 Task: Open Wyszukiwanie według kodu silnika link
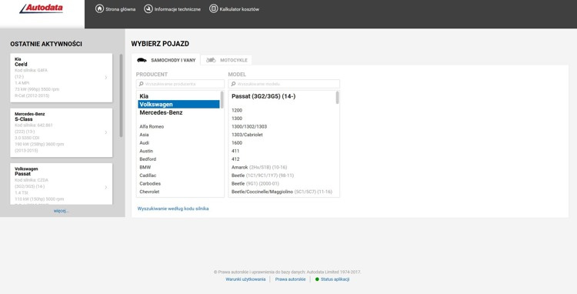point(173,209)
